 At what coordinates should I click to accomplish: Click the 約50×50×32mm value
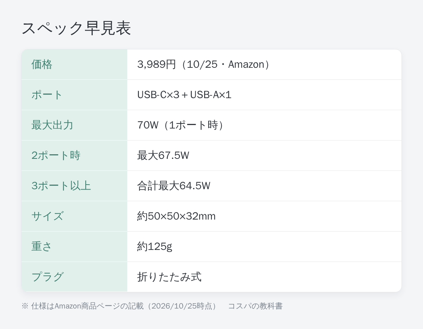tap(176, 216)
